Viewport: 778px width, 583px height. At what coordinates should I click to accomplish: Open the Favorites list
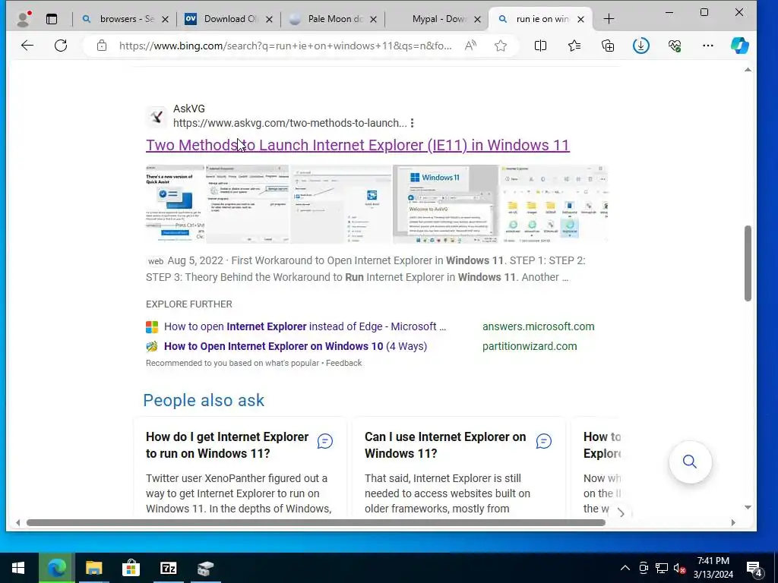[x=574, y=46]
